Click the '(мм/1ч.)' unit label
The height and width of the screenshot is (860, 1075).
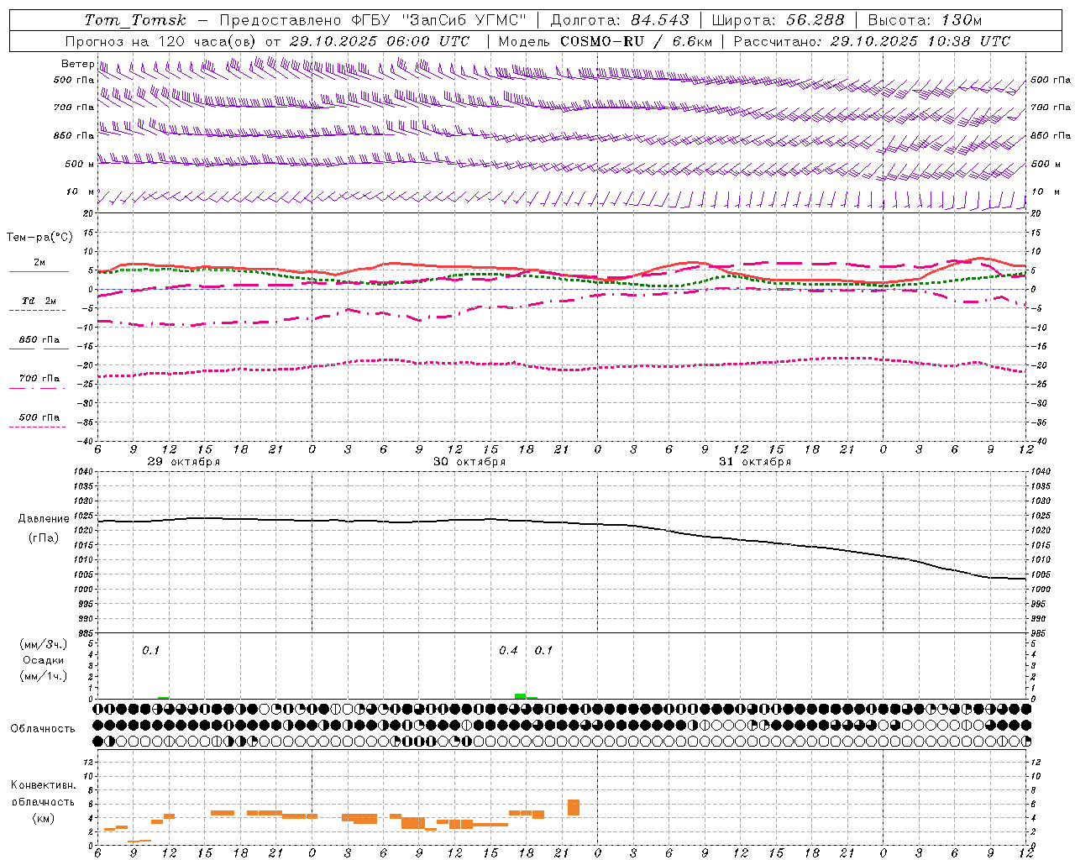pyautogui.click(x=43, y=676)
